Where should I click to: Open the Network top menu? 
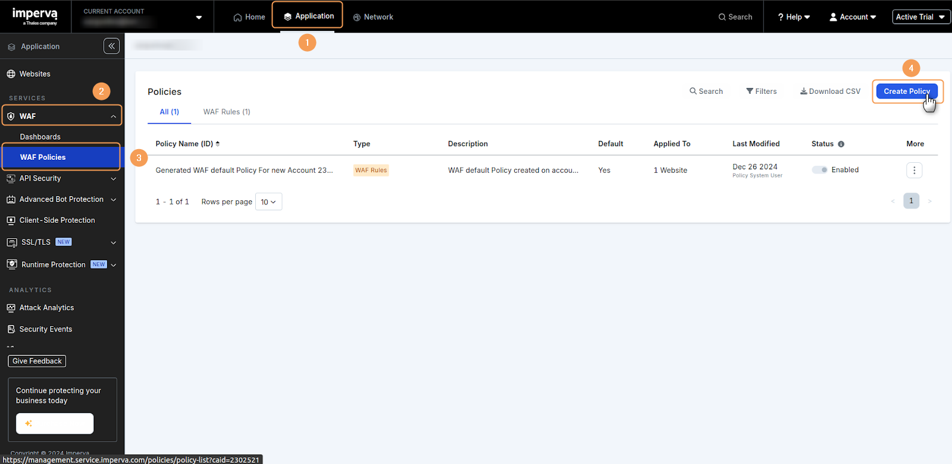pyautogui.click(x=373, y=17)
